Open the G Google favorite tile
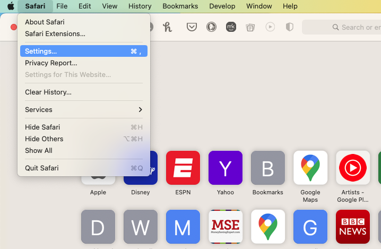 click(x=310, y=227)
